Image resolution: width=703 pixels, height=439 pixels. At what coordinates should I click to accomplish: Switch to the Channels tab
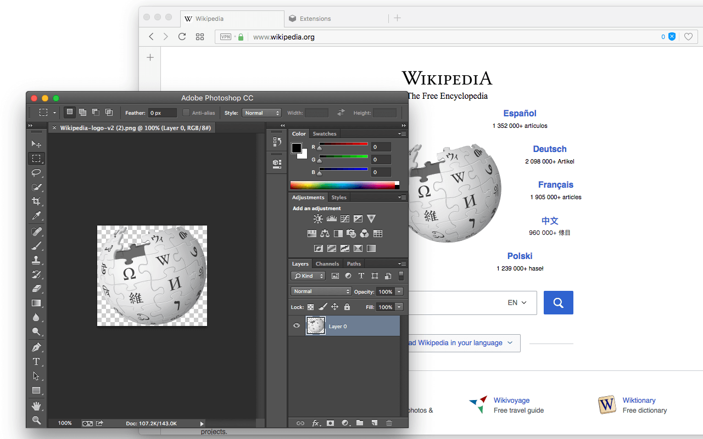click(x=327, y=264)
